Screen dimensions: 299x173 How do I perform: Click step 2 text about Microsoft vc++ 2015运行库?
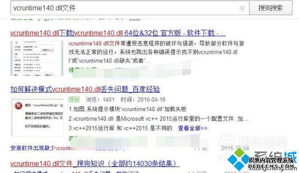pyautogui.click(x=158, y=119)
